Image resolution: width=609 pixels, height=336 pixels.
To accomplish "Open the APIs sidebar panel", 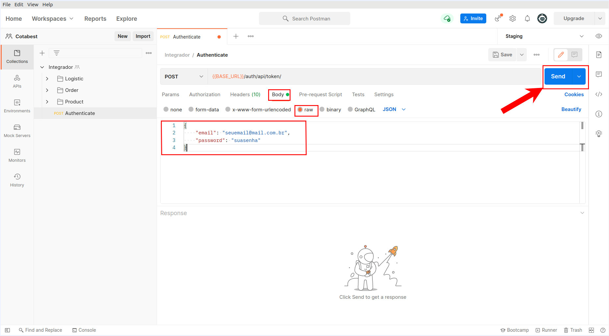I will point(17,81).
